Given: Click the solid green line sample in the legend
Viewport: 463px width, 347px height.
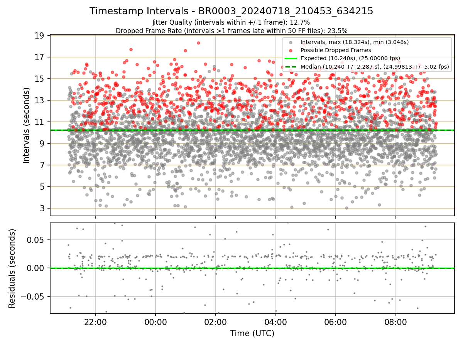Looking at the screenshot, I should point(291,58).
